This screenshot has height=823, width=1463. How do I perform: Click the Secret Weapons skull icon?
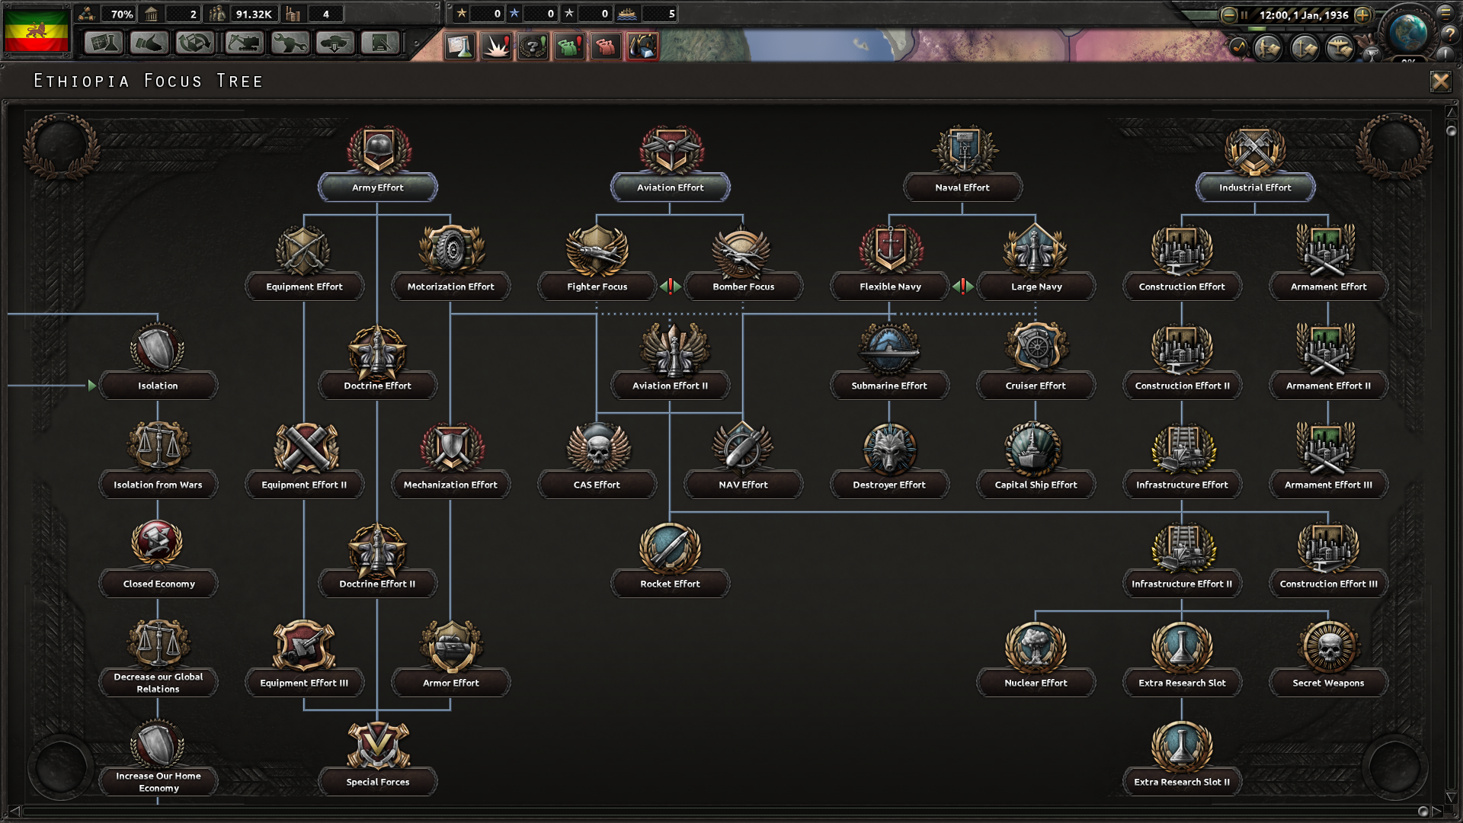pos(1328,646)
